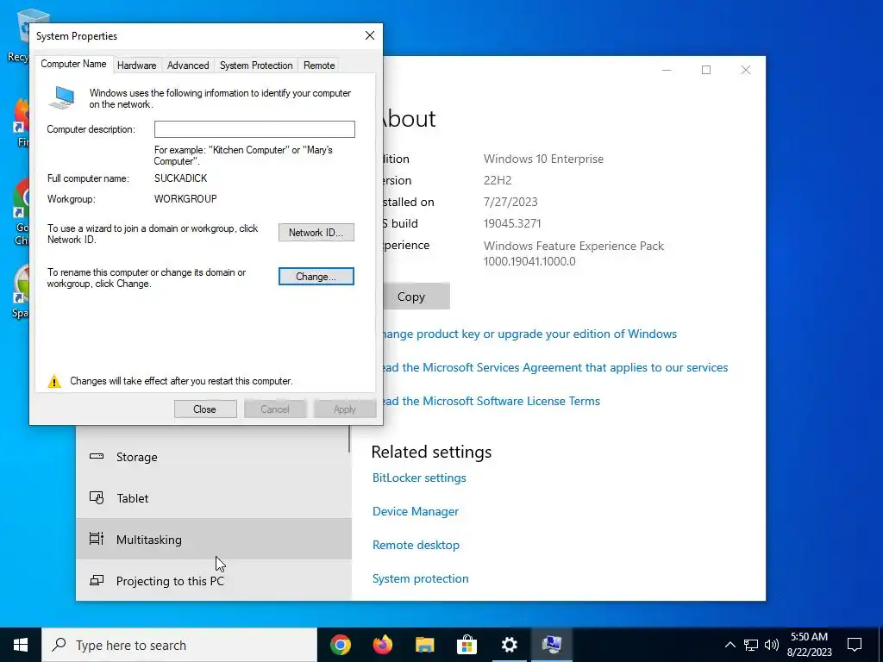Click the Close button in System Properties
This screenshot has height=662, width=883.
[205, 409]
